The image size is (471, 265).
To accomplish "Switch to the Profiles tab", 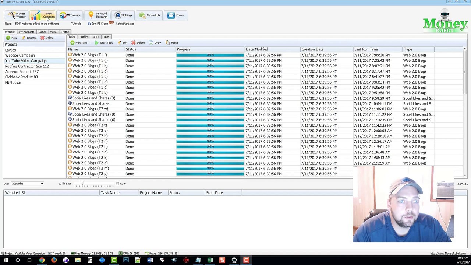I will coord(84,37).
